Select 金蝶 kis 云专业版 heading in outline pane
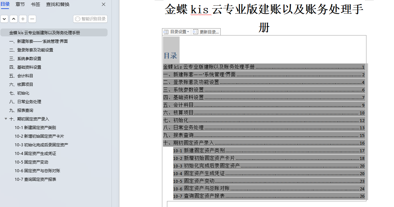Viewport: 394px width, 207px height. (45, 33)
